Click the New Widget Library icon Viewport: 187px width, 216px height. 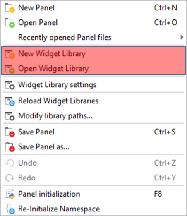pyautogui.click(x=10, y=54)
